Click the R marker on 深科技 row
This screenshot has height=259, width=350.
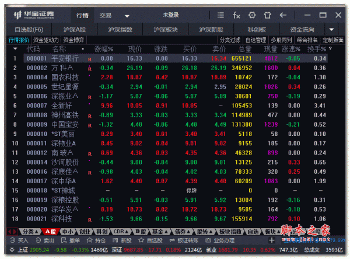tap(89, 220)
